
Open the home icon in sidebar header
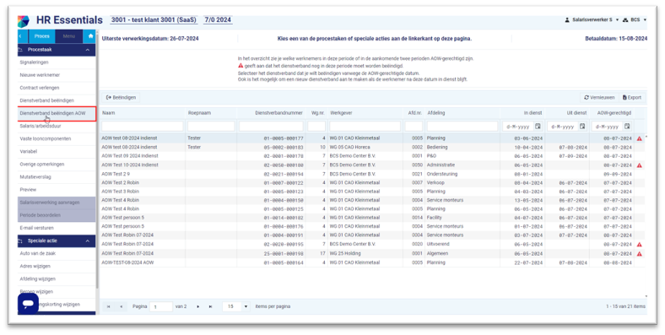point(90,36)
